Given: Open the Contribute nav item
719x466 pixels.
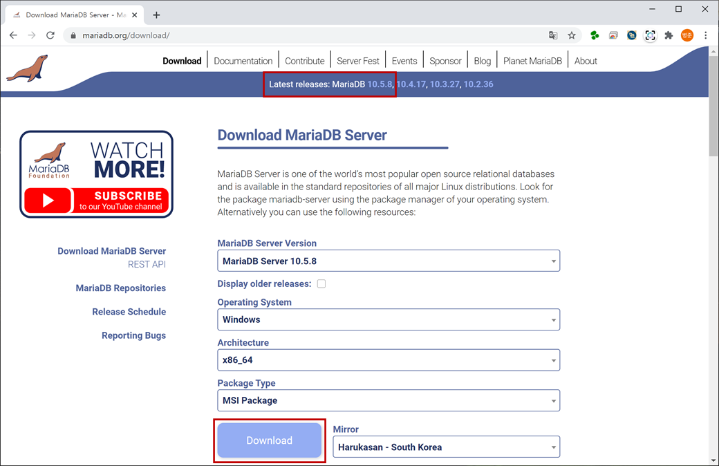Looking at the screenshot, I should pos(304,61).
